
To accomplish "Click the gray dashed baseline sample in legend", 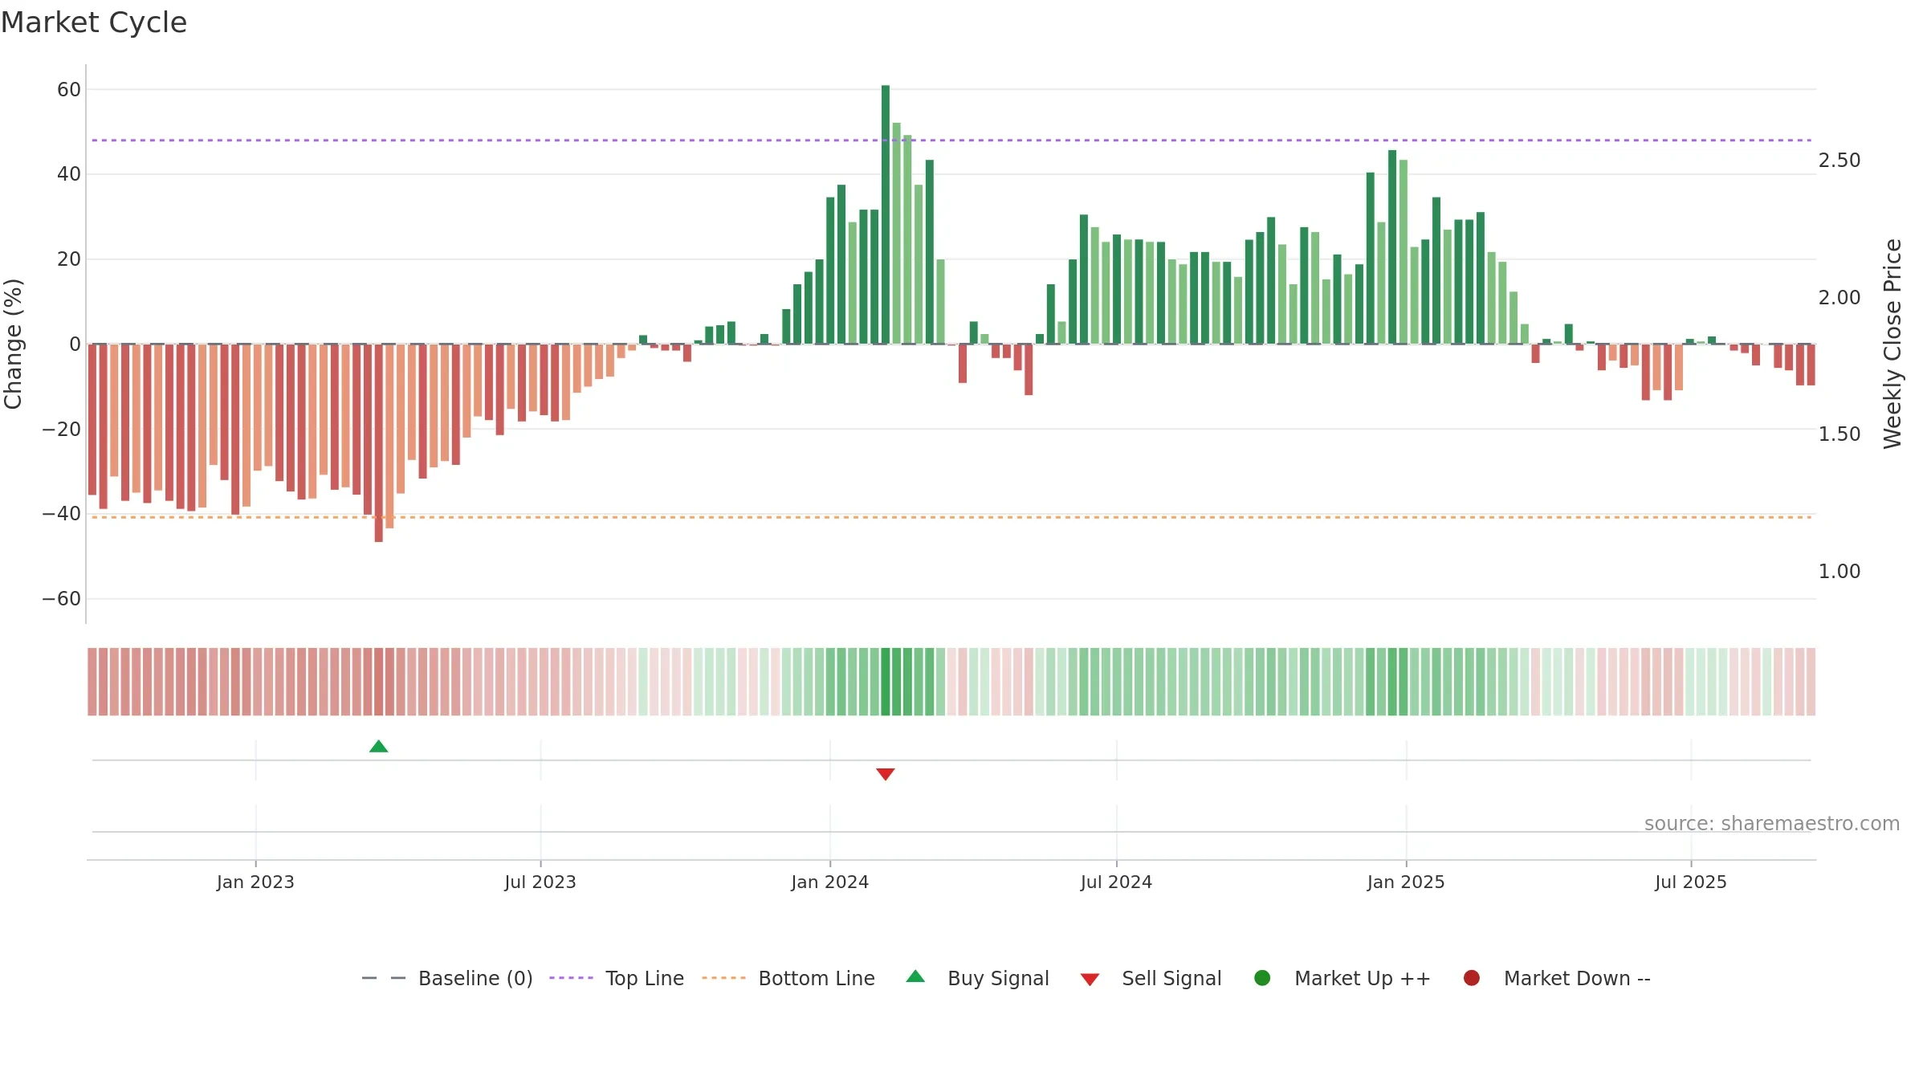I will pos(384,978).
